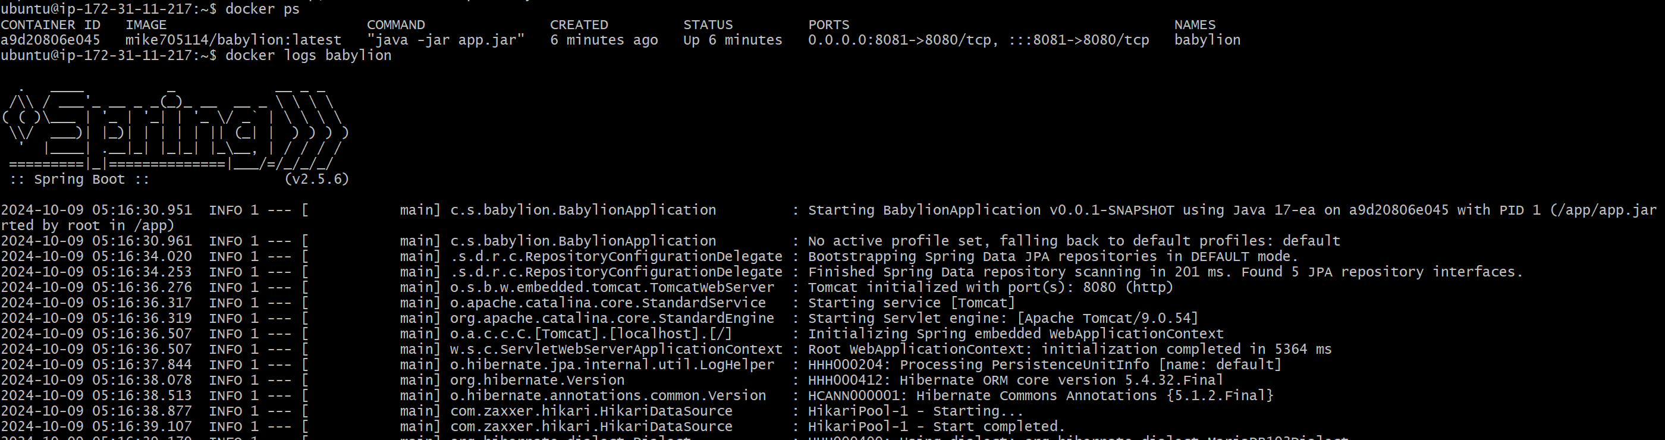Click the 'docker logs babylion' command text
Viewport: 1665px width, 440px height.
tap(308, 55)
